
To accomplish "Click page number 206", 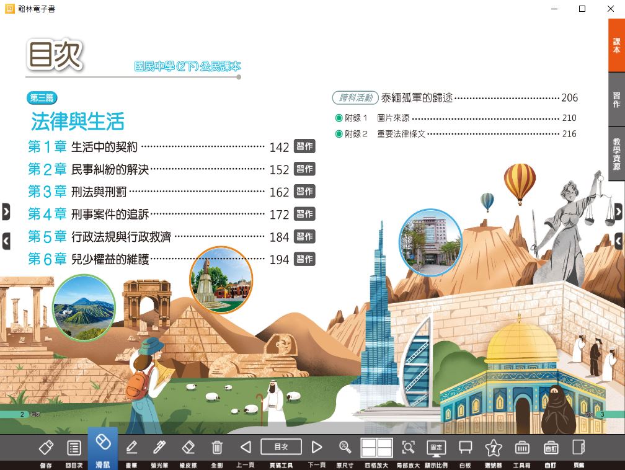I will [x=570, y=98].
